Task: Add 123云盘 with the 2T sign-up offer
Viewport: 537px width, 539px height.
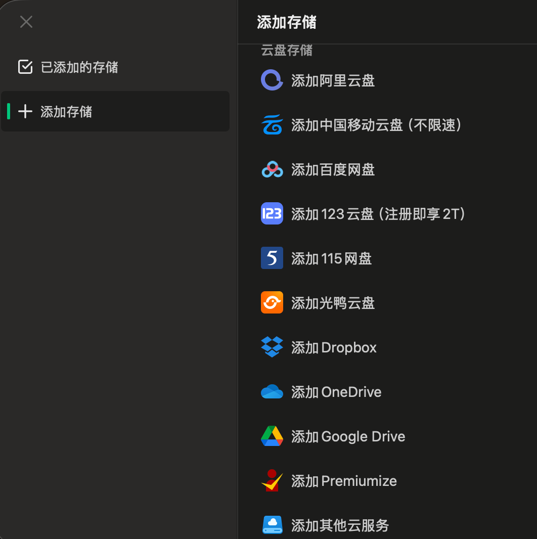Action: pos(387,214)
